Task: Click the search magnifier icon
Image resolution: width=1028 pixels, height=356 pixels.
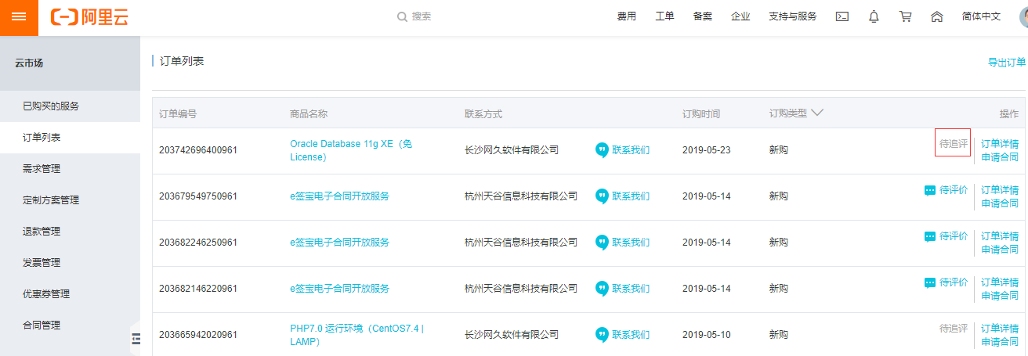Action: coord(402,16)
